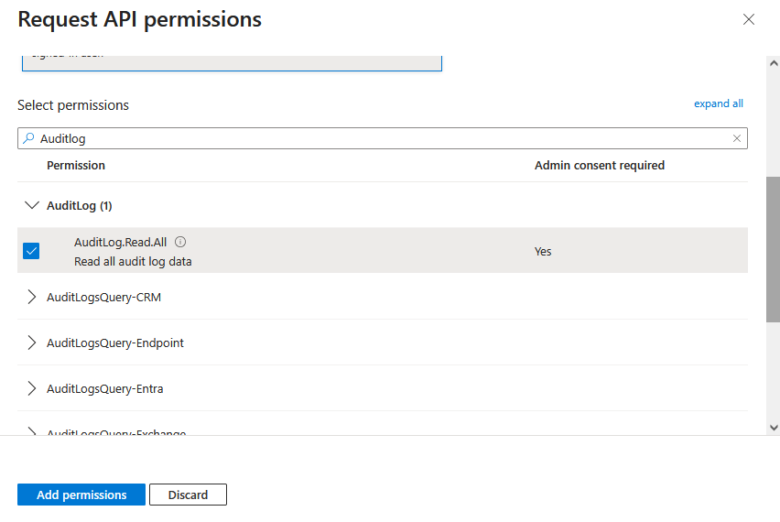Expand the AuditLogsQuery-Endpoint group
This screenshot has height=522, width=780.
pyautogui.click(x=32, y=343)
